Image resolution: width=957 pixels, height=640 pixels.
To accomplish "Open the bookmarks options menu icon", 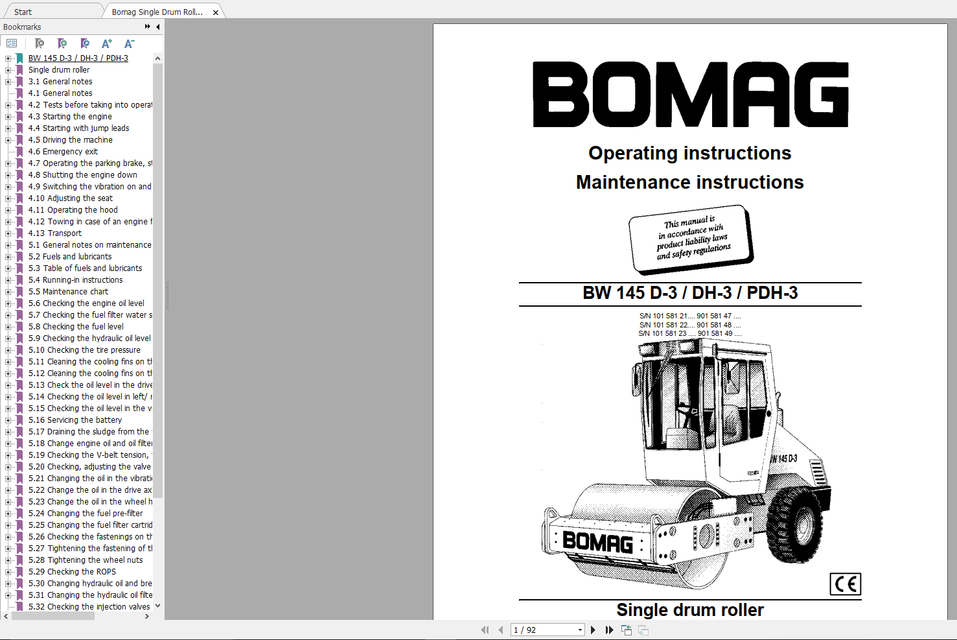I will click(12, 43).
